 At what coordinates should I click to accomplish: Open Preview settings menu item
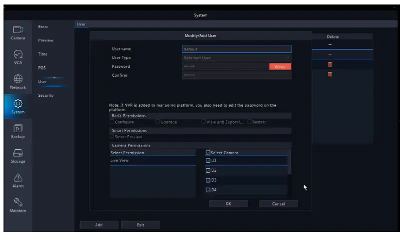click(x=45, y=40)
